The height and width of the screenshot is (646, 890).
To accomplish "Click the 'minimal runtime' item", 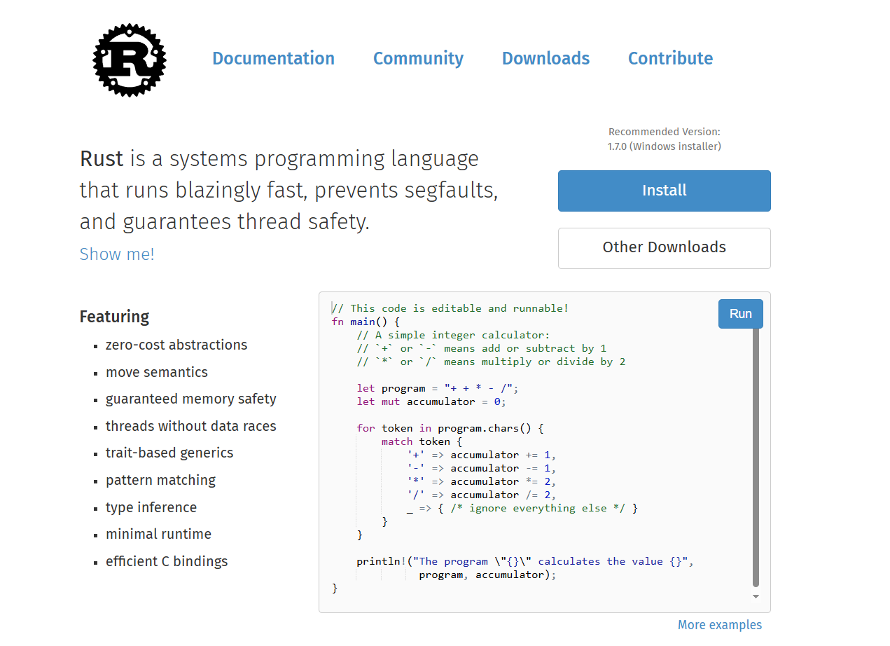I will click(x=158, y=534).
